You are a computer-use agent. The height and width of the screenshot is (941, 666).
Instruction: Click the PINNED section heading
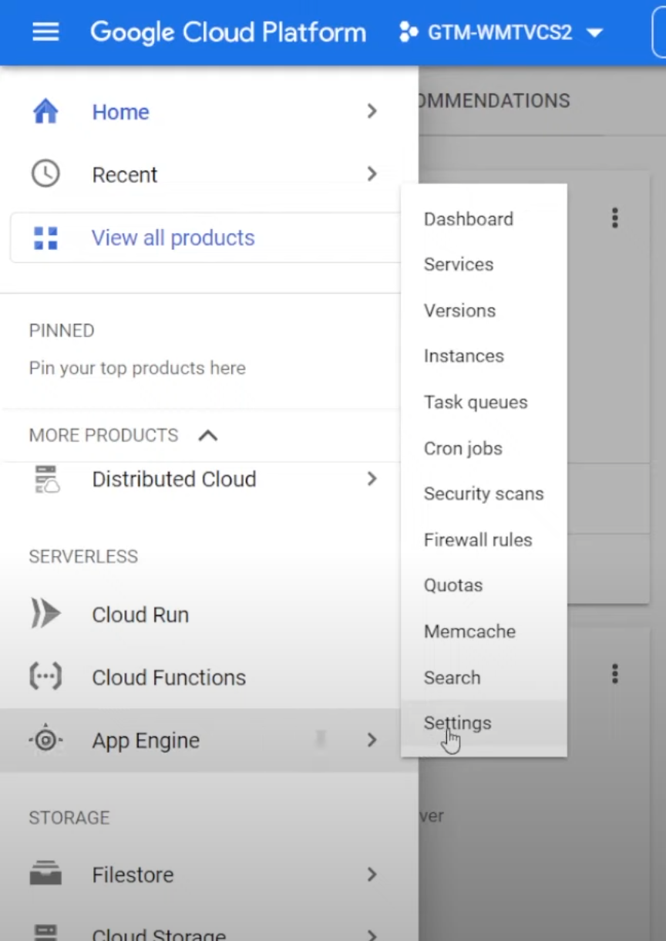(62, 331)
